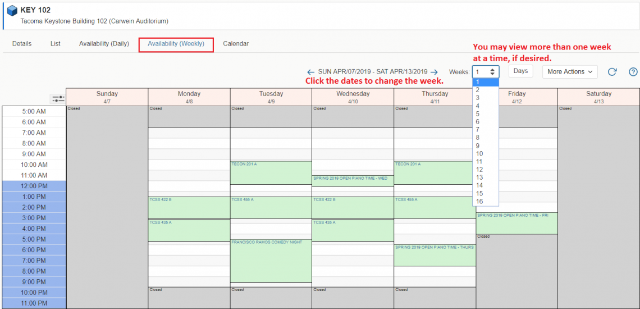The height and width of the screenshot is (309, 640).
Task: Expand the More Actions menu
Action: [569, 72]
